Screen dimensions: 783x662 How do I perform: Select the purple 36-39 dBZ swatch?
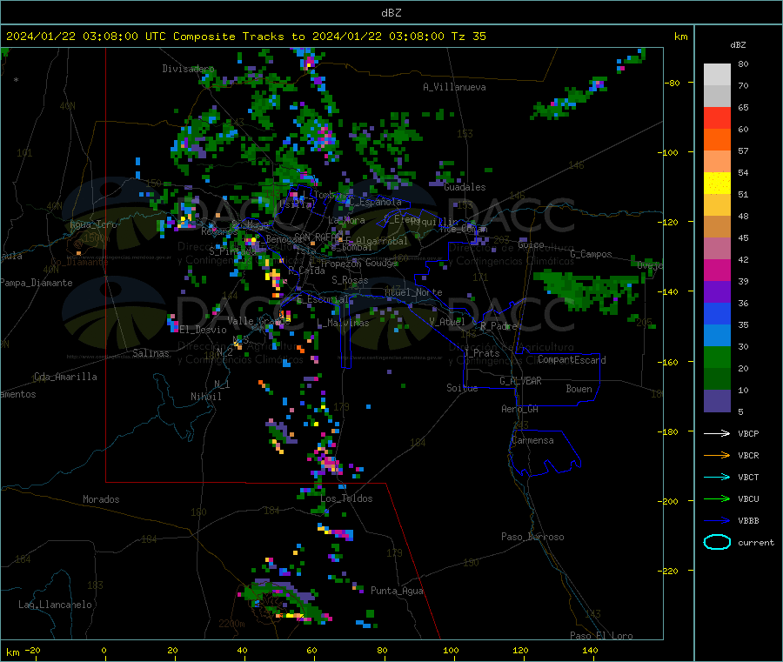[x=717, y=292]
